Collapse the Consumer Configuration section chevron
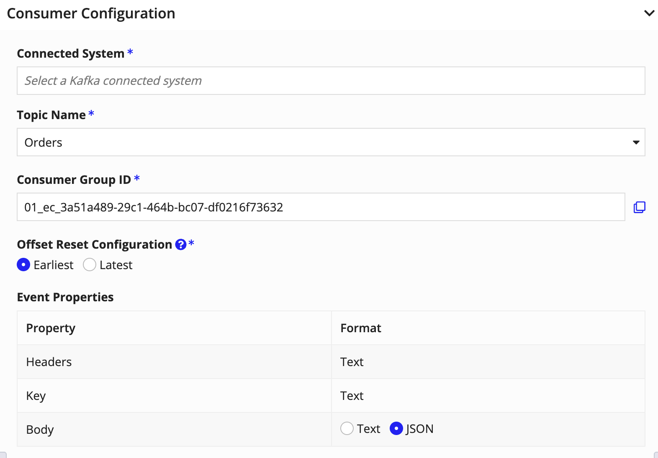The height and width of the screenshot is (458, 658). pyautogui.click(x=649, y=13)
